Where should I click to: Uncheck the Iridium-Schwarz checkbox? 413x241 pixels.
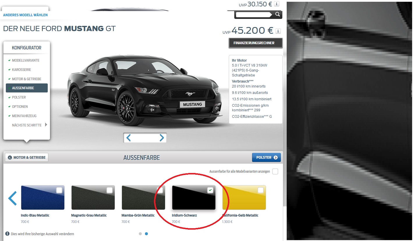tap(210, 190)
